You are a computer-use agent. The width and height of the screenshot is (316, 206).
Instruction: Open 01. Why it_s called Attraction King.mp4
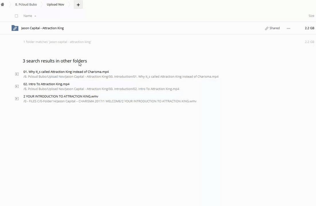point(66,72)
